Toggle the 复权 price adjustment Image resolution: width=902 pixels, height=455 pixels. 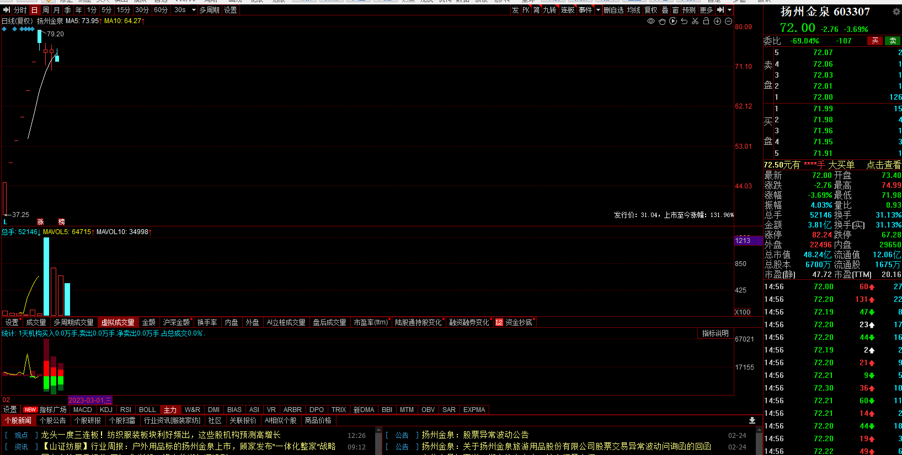[x=651, y=10]
